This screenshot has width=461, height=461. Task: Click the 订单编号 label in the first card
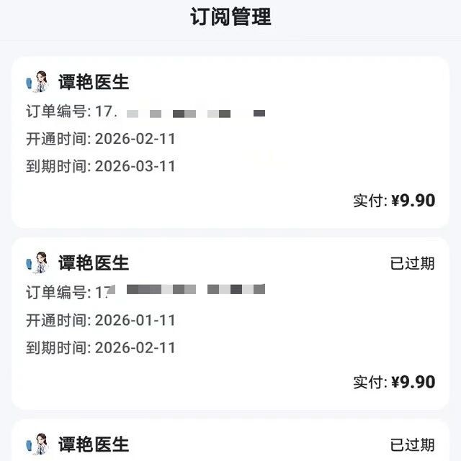(58, 111)
